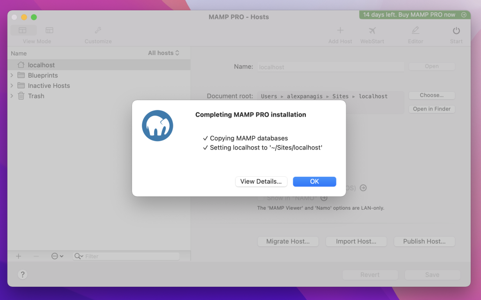481x300 pixels.
Task: Click the 14 days left buy banner
Action: coord(415,15)
